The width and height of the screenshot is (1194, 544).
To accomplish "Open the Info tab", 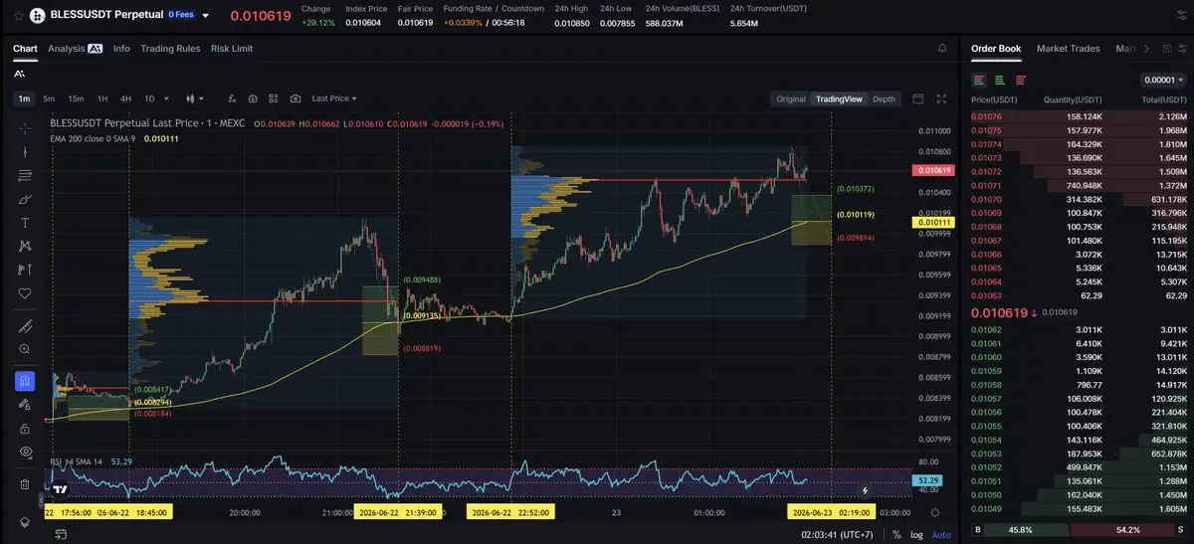I will (121, 48).
